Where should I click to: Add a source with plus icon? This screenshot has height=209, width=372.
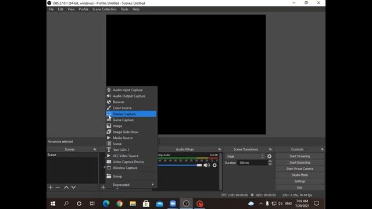point(103,187)
